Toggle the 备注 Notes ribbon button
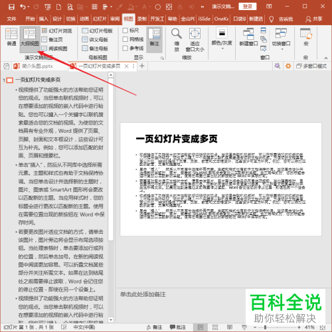Viewport: 332px width, 332px height. [x=154, y=39]
